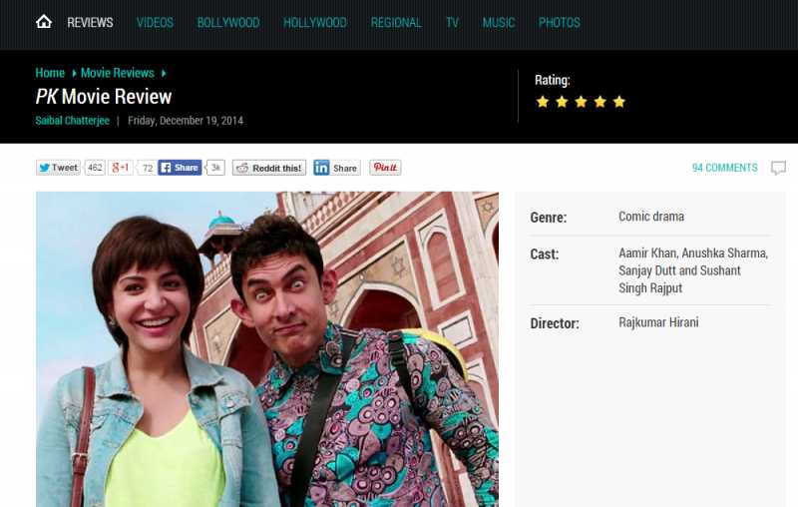The width and height of the screenshot is (798, 507).
Task: Click the Twitter count 462
Action: (x=95, y=168)
